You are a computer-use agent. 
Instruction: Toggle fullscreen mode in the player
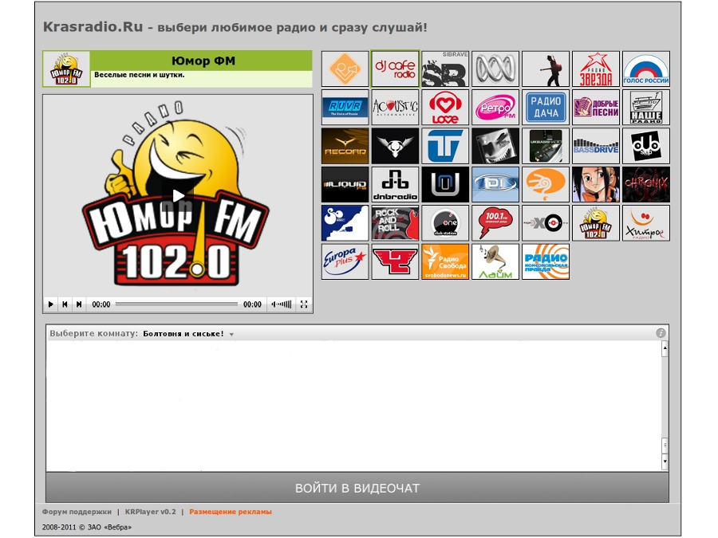304,304
